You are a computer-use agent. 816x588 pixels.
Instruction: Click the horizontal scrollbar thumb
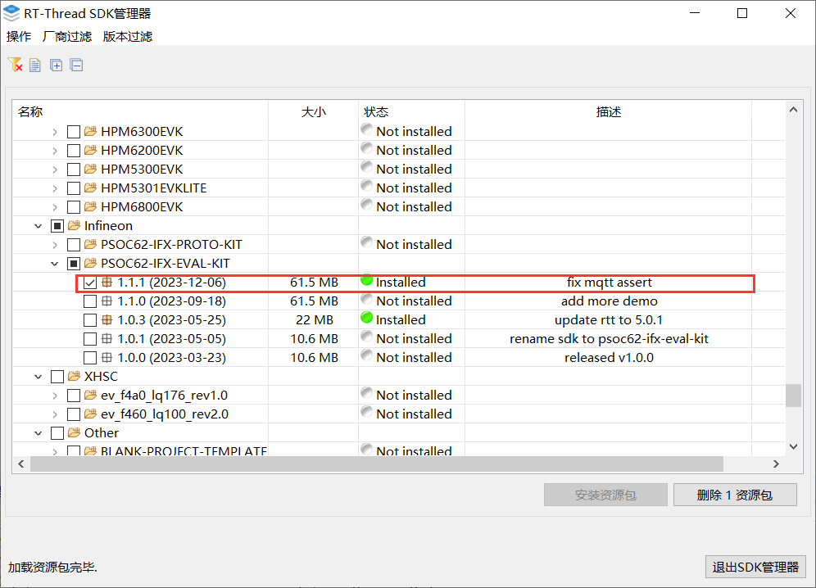tap(377, 464)
